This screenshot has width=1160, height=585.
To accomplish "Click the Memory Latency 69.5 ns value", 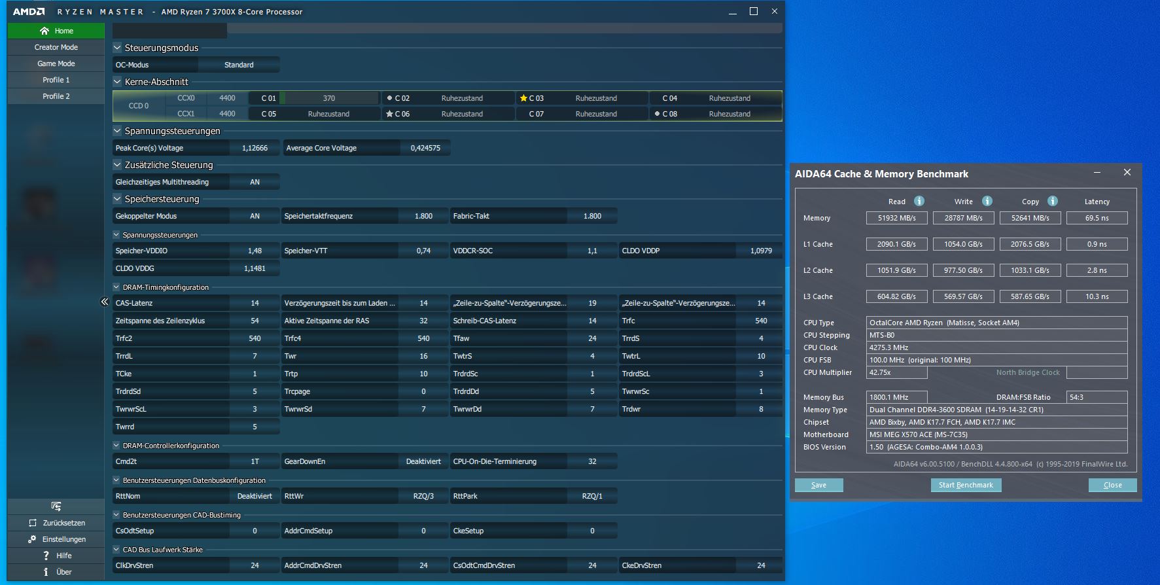I will 1097,218.
